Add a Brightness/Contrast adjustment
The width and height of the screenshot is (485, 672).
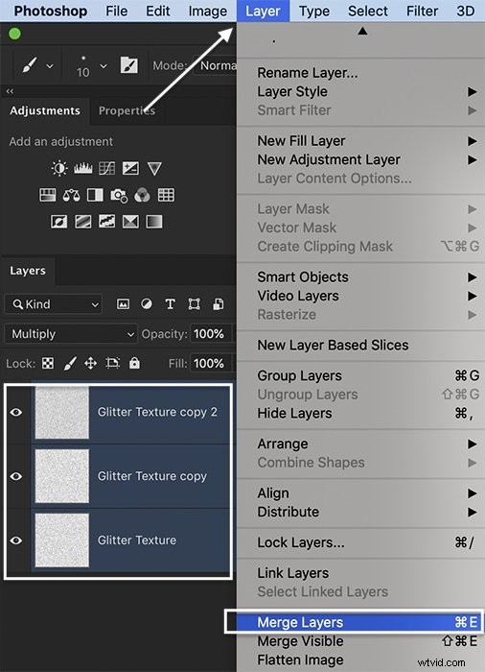(x=59, y=168)
